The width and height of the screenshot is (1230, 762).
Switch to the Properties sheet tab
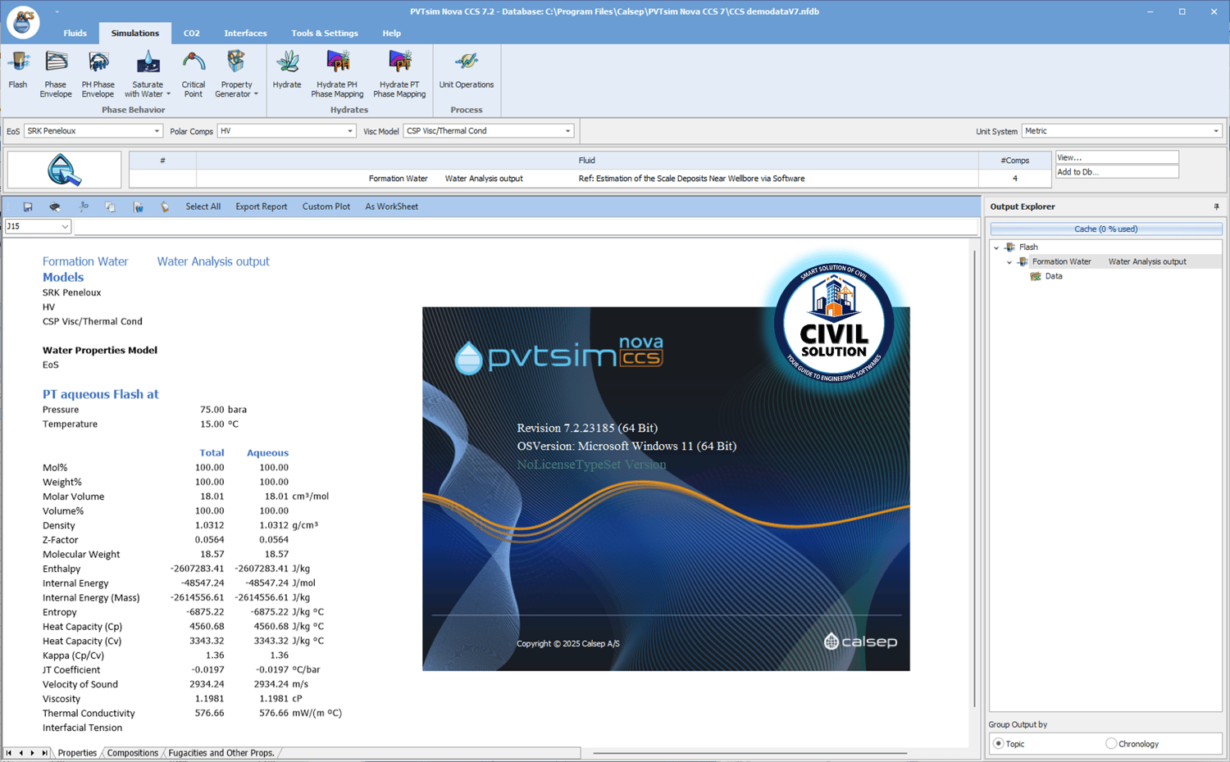77,753
